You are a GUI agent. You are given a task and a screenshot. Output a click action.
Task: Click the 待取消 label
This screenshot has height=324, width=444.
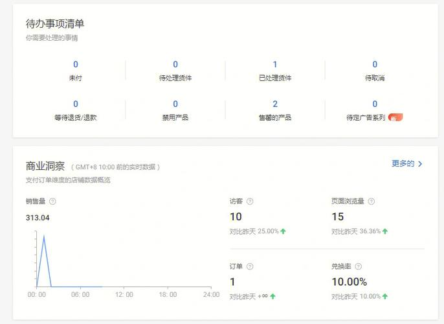tap(375, 78)
